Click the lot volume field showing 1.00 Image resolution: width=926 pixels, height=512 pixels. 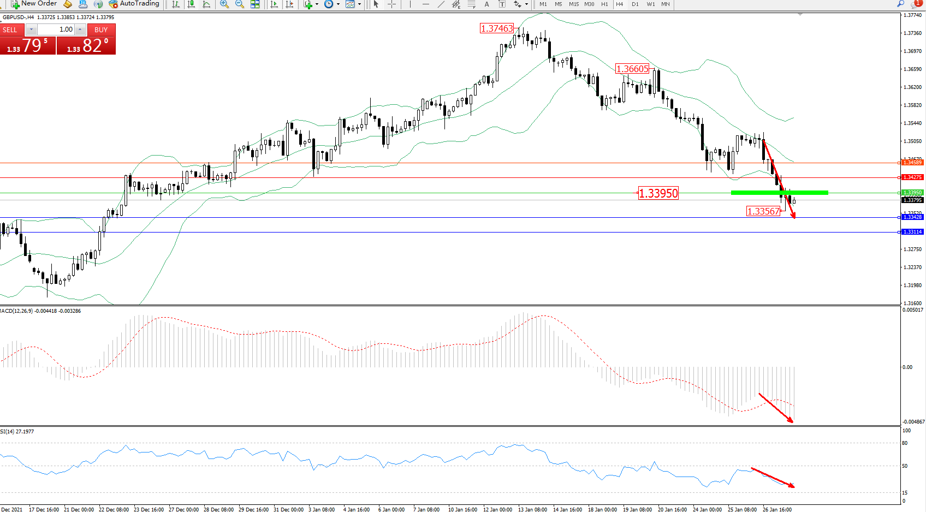click(56, 29)
